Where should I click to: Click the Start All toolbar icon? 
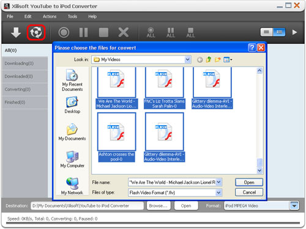click(x=151, y=32)
